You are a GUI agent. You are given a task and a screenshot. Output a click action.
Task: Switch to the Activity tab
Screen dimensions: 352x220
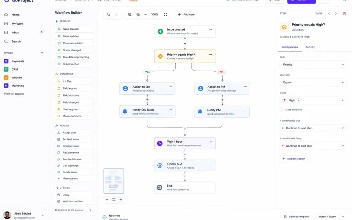click(310, 47)
